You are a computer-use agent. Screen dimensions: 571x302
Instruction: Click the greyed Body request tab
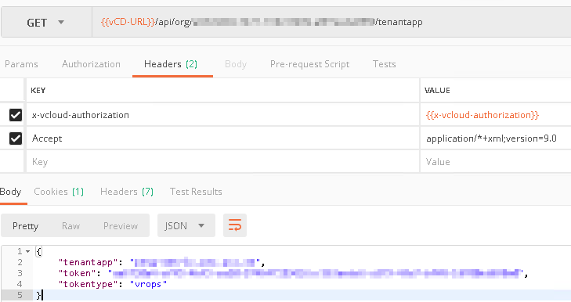pyautogui.click(x=236, y=64)
